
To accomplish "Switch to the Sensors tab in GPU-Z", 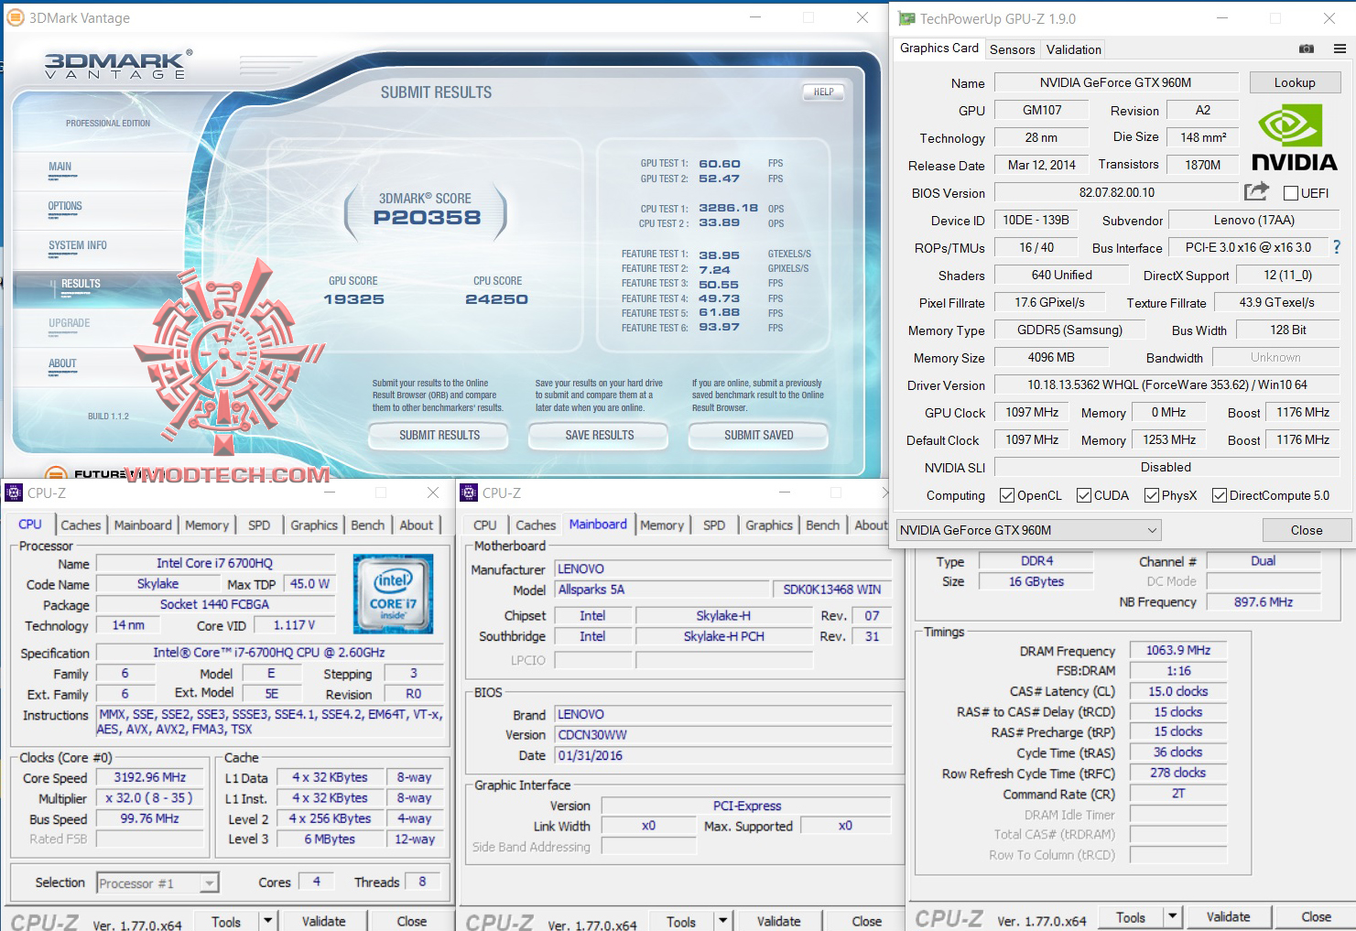I will pyautogui.click(x=1012, y=49).
